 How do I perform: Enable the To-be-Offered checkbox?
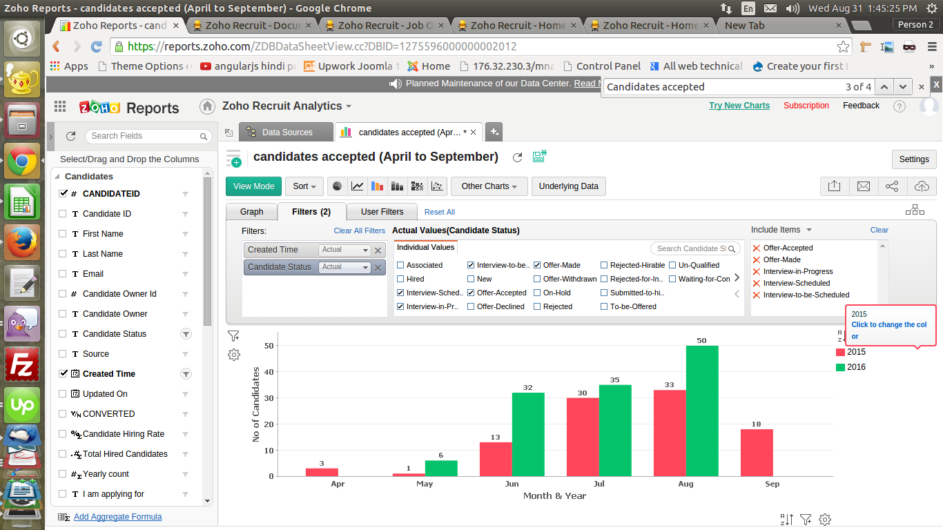(x=604, y=306)
